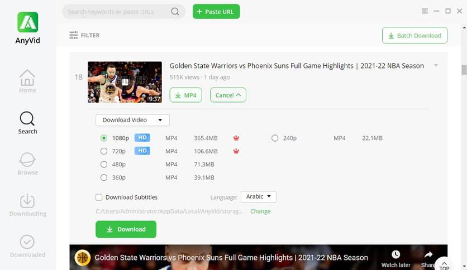Enable the Download Subtitles checkbox
The height and width of the screenshot is (270, 467).
tap(99, 197)
